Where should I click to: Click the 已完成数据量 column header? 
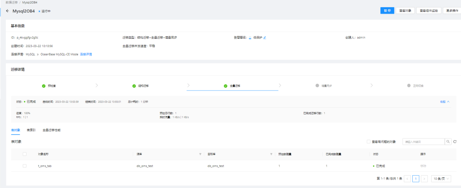(333, 154)
